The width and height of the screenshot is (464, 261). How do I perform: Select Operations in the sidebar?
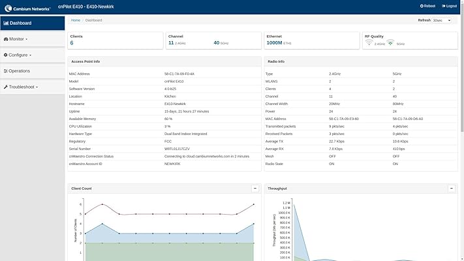point(19,70)
